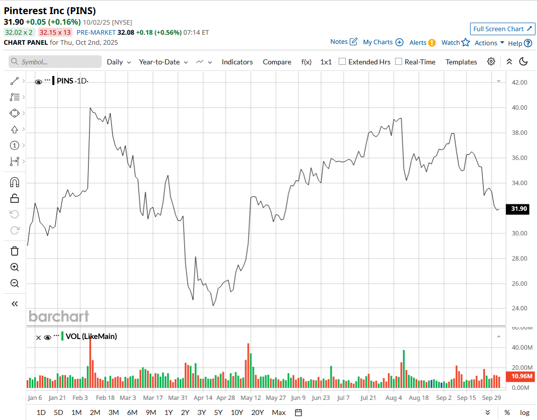Open the Compare menu
This screenshot has width=537, height=420.
coord(277,62)
